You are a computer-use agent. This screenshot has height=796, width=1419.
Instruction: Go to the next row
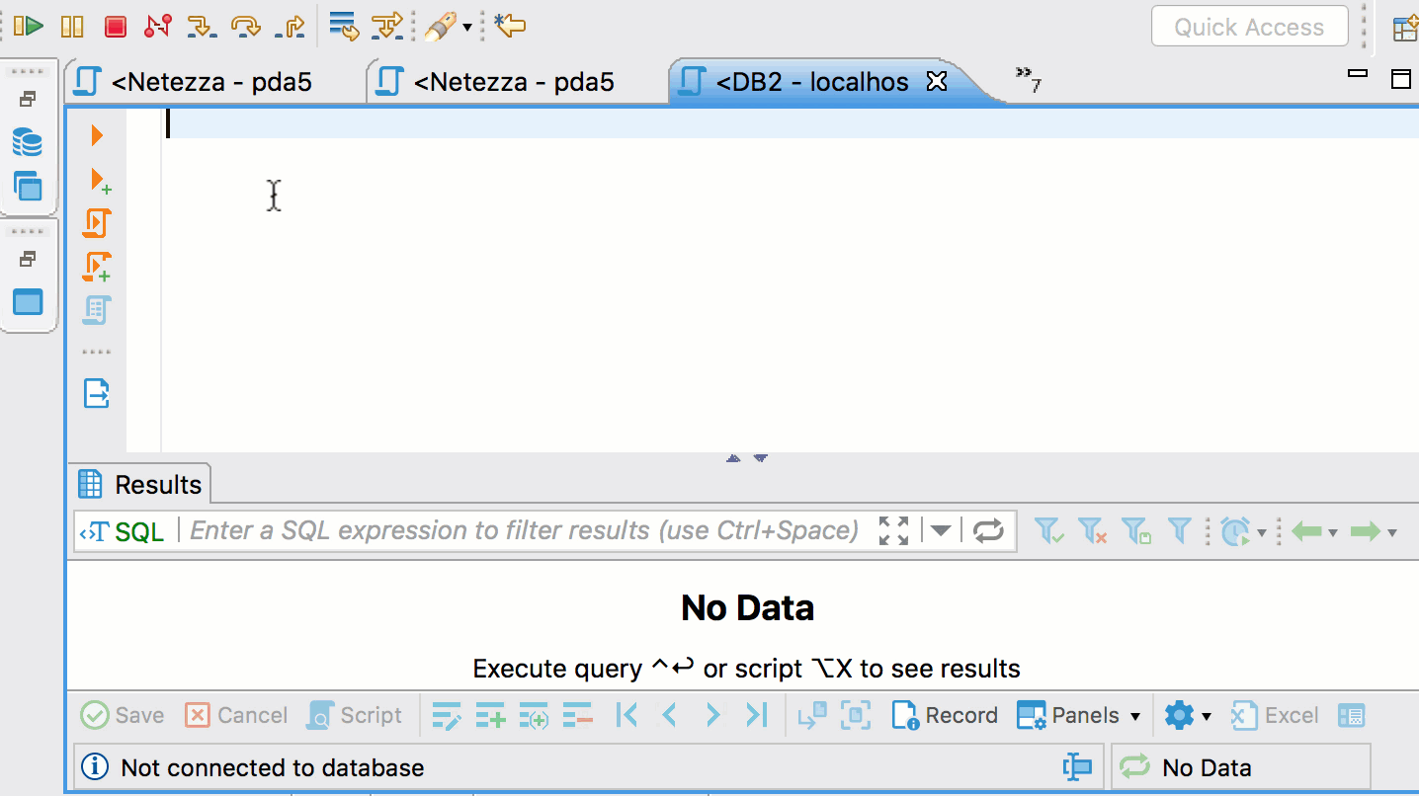[x=712, y=715]
